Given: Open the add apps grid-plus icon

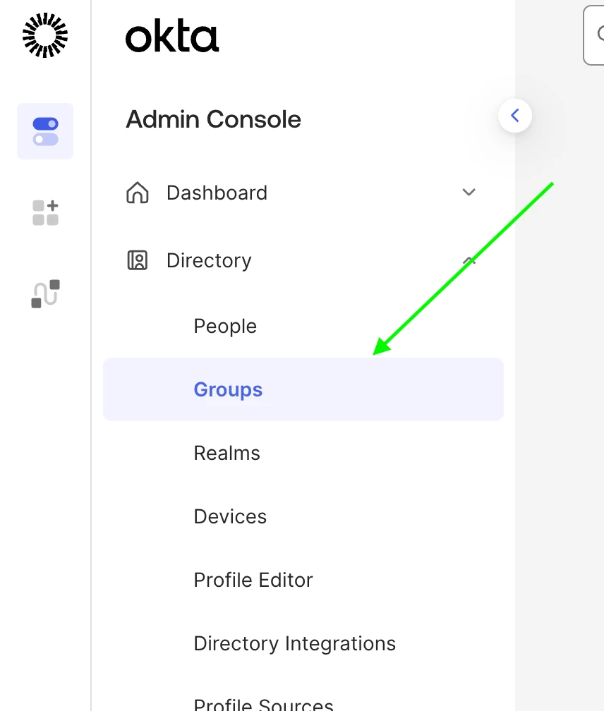Looking at the screenshot, I should coord(45,213).
